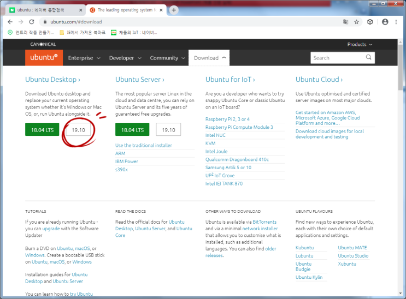Screen dimensions: 406x299
Task: Bookmark this page with the star icon
Action: 356,22
